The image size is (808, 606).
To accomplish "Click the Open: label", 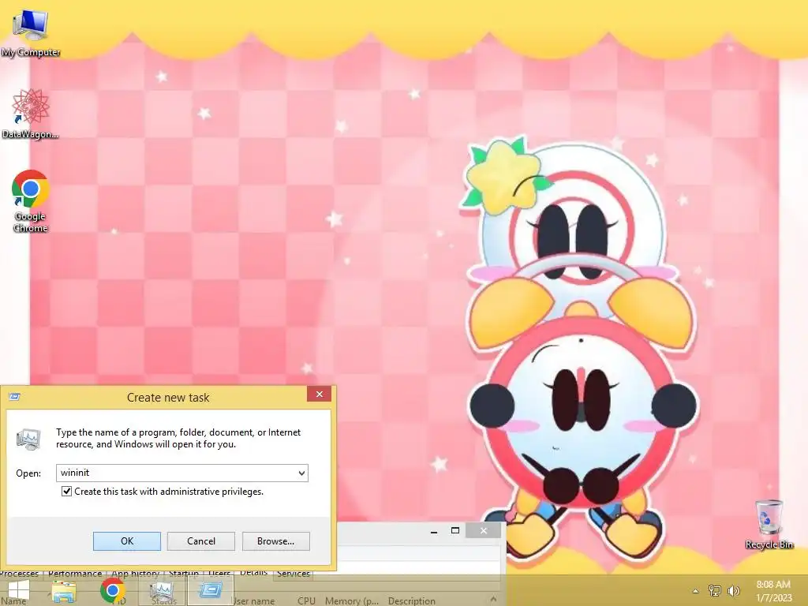I will pos(28,473).
